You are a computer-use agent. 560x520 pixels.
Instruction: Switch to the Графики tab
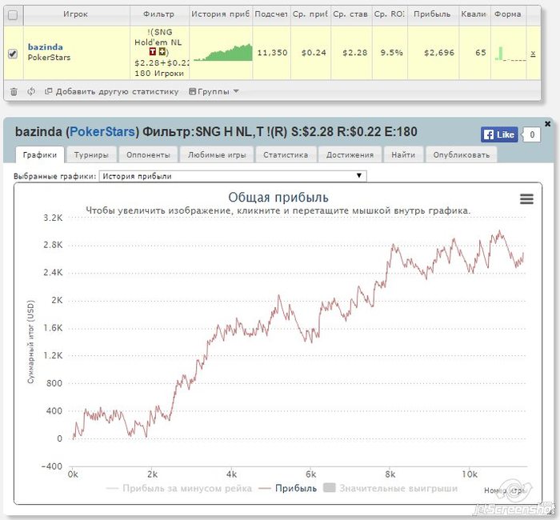click(x=40, y=154)
